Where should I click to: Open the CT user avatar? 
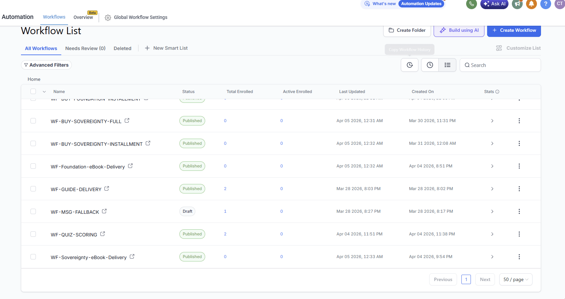coord(560,4)
